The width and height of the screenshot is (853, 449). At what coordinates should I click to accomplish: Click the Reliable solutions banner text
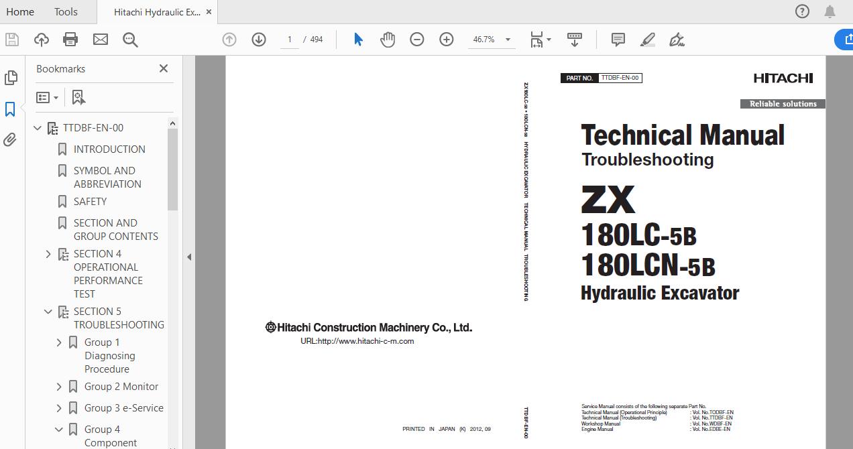pyautogui.click(x=783, y=104)
